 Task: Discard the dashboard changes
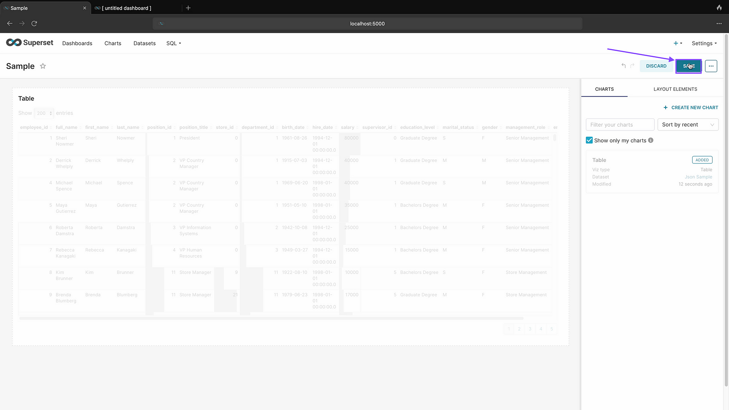point(656,66)
